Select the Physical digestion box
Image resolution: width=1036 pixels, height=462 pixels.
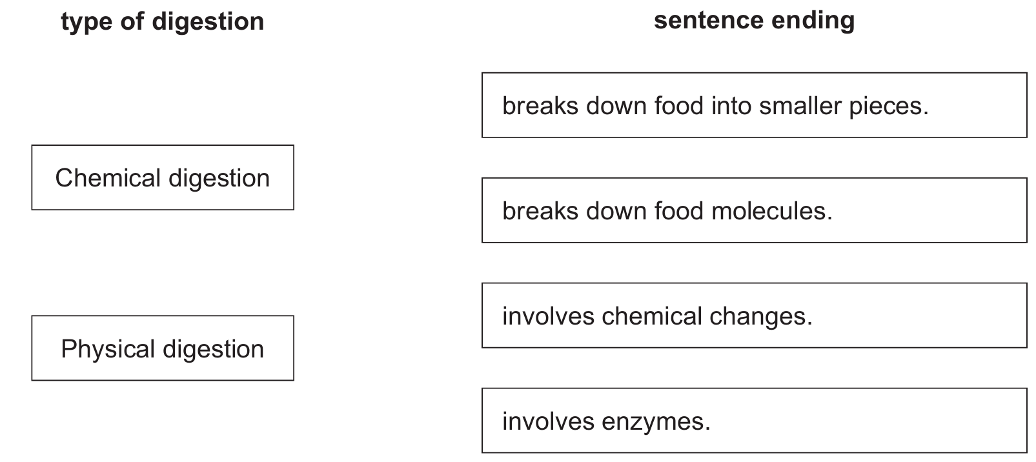162,348
